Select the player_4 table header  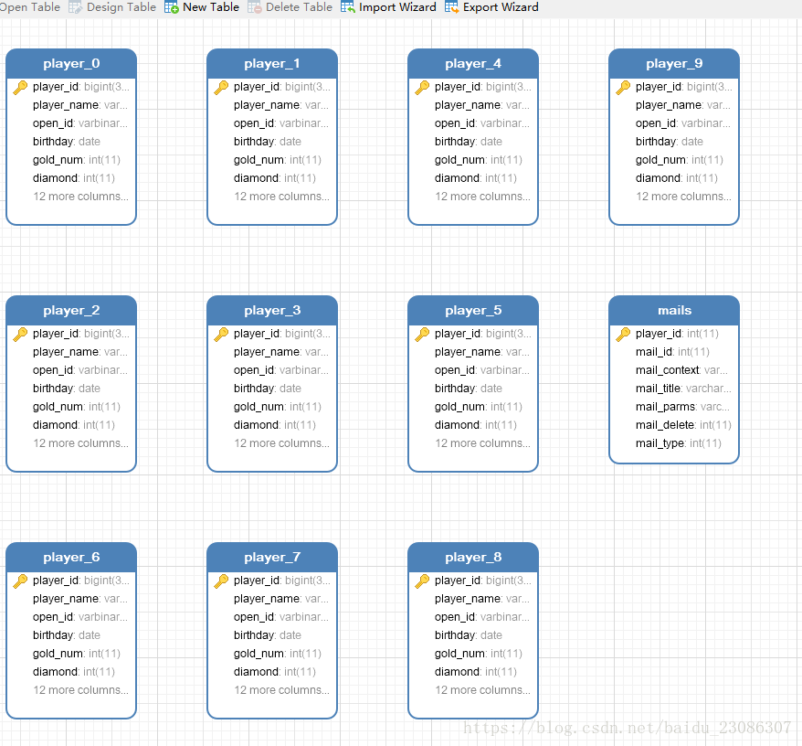[x=473, y=63]
